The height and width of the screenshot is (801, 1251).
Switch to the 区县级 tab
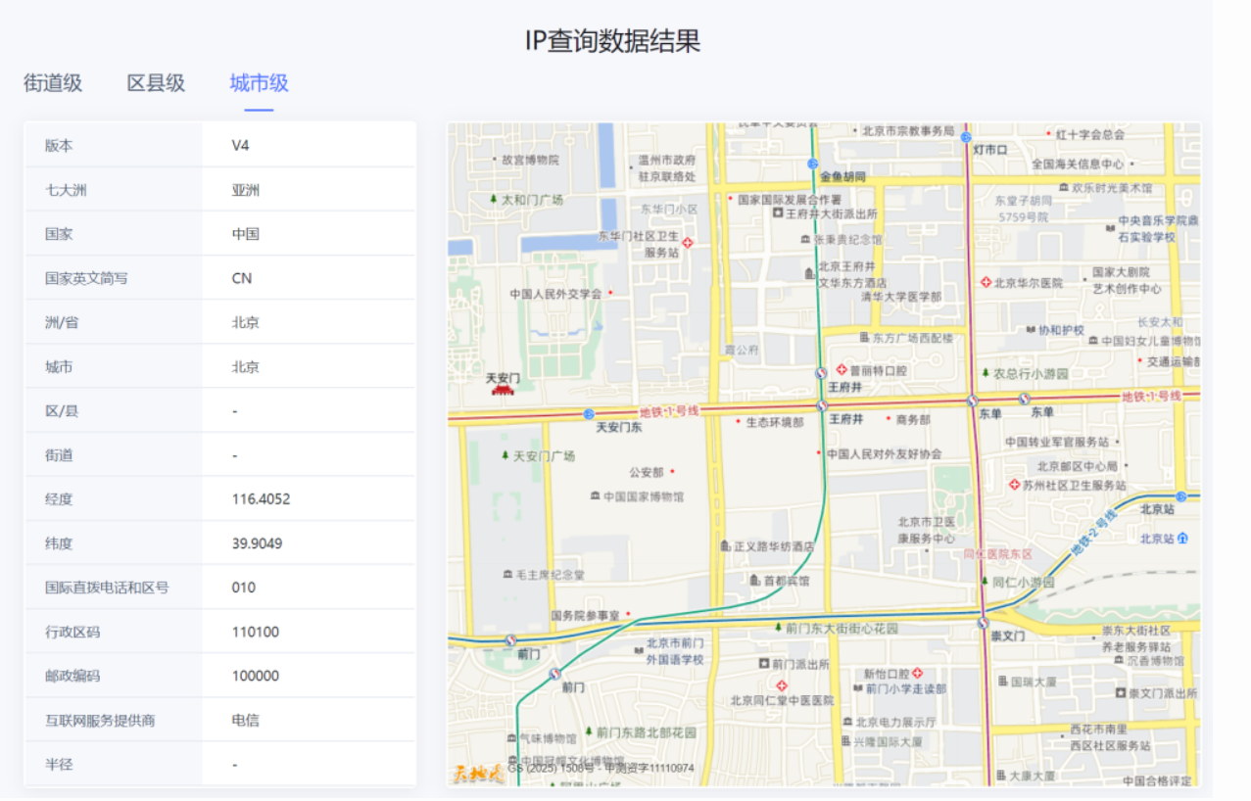pos(156,83)
